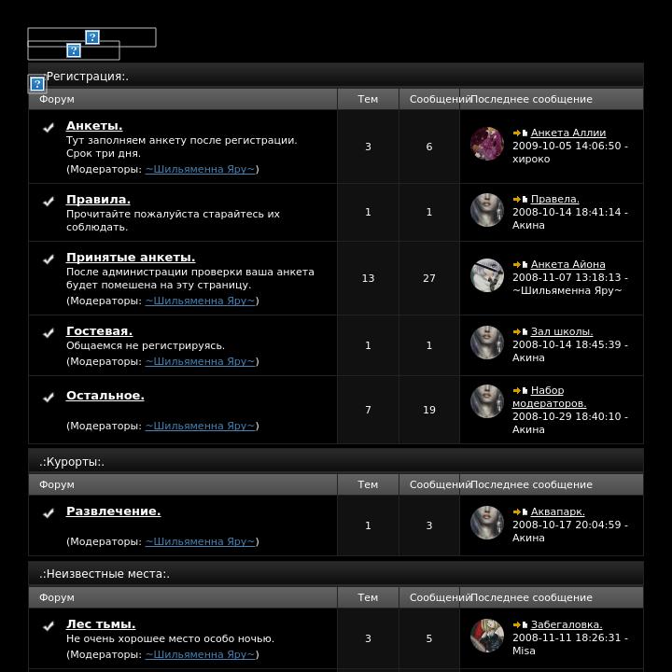Click the checkmark icon beside Лес тьмы.
The height and width of the screenshot is (672, 672).
[x=49, y=626]
